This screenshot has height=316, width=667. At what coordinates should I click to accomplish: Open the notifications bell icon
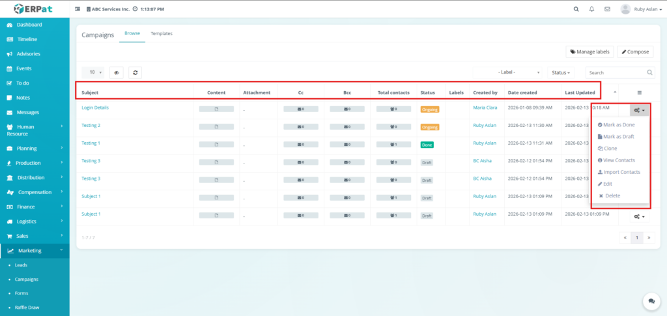click(591, 10)
